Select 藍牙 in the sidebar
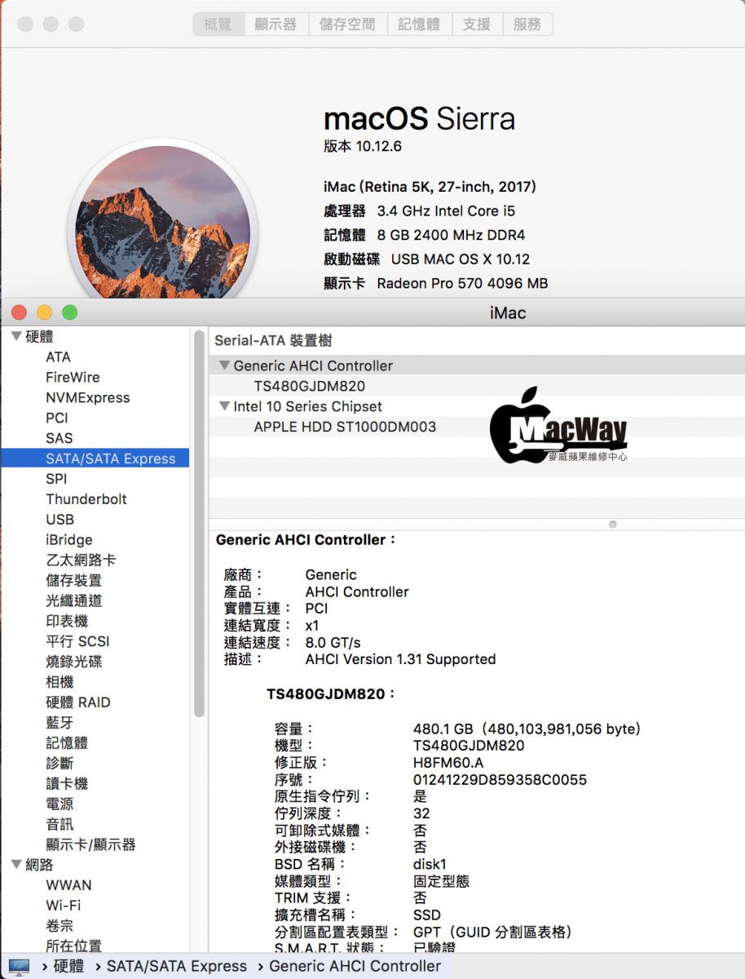745x979 pixels. (x=60, y=723)
